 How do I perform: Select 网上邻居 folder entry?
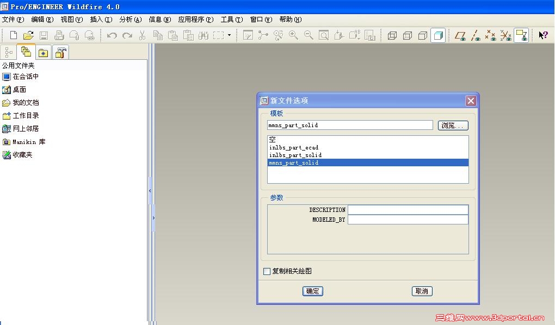tap(21, 129)
